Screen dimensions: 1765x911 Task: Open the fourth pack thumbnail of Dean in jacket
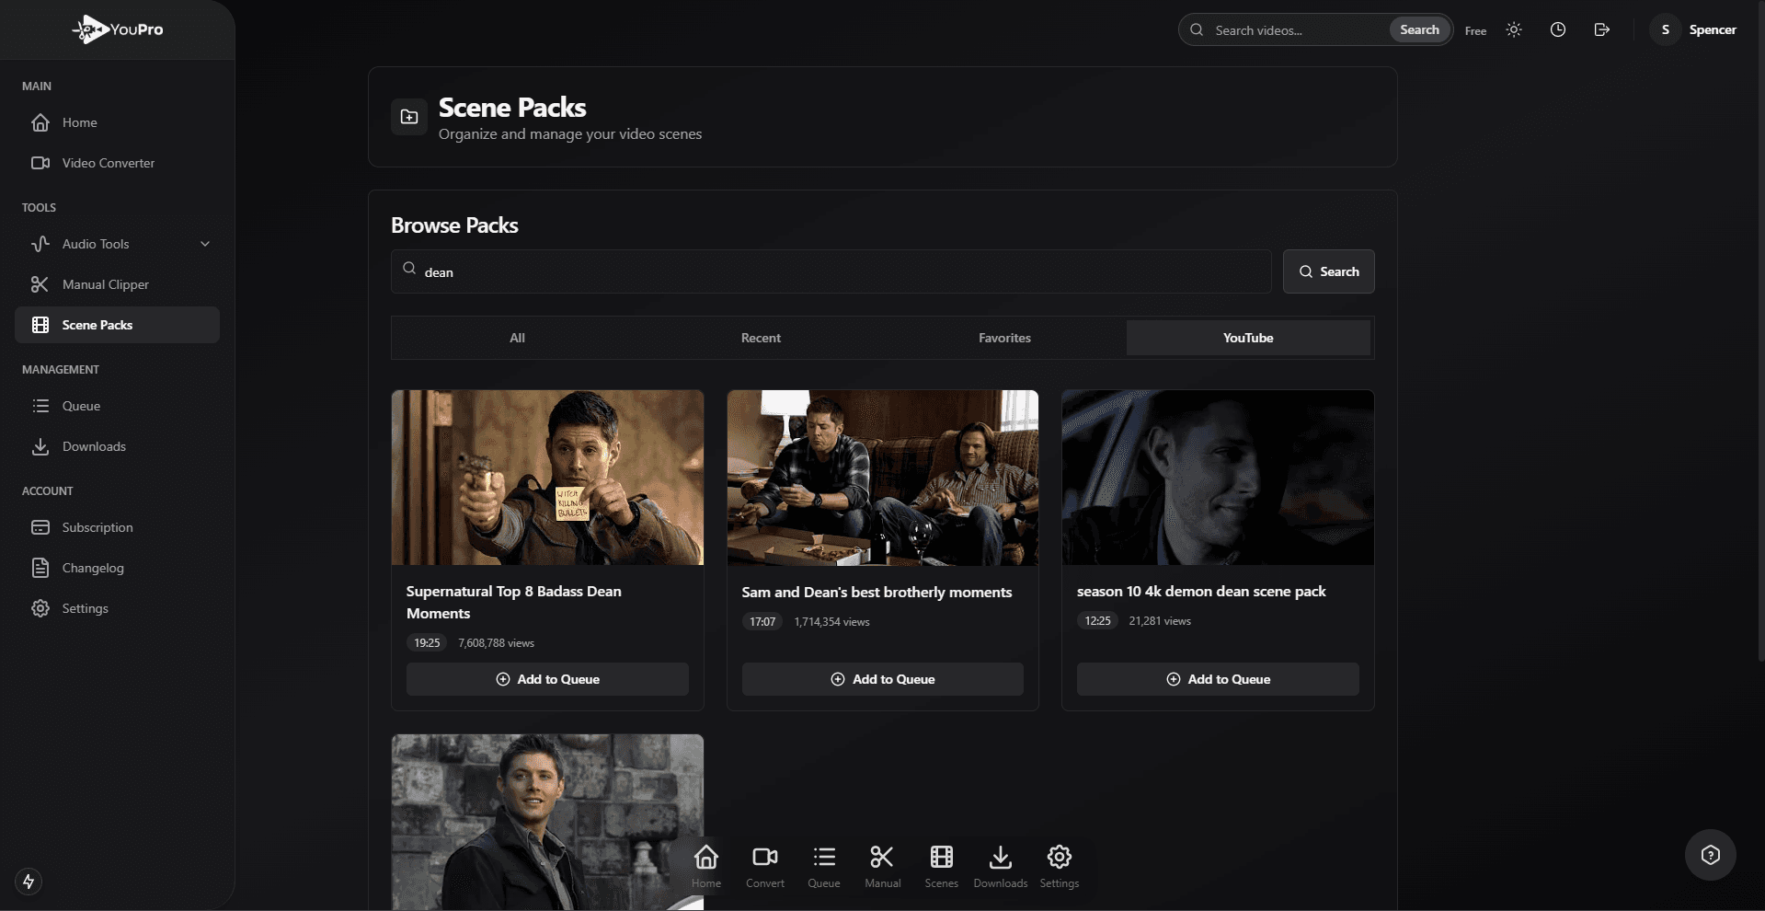pyautogui.click(x=547, y=822)
